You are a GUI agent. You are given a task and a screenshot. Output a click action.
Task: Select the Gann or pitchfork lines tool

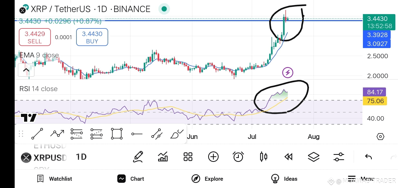96,134
